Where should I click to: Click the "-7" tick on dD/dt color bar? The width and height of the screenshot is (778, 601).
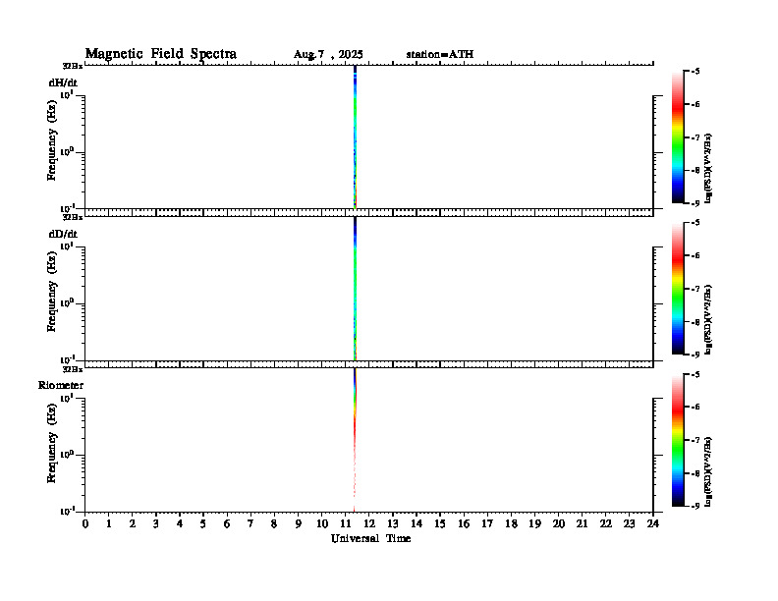(695, 289)
